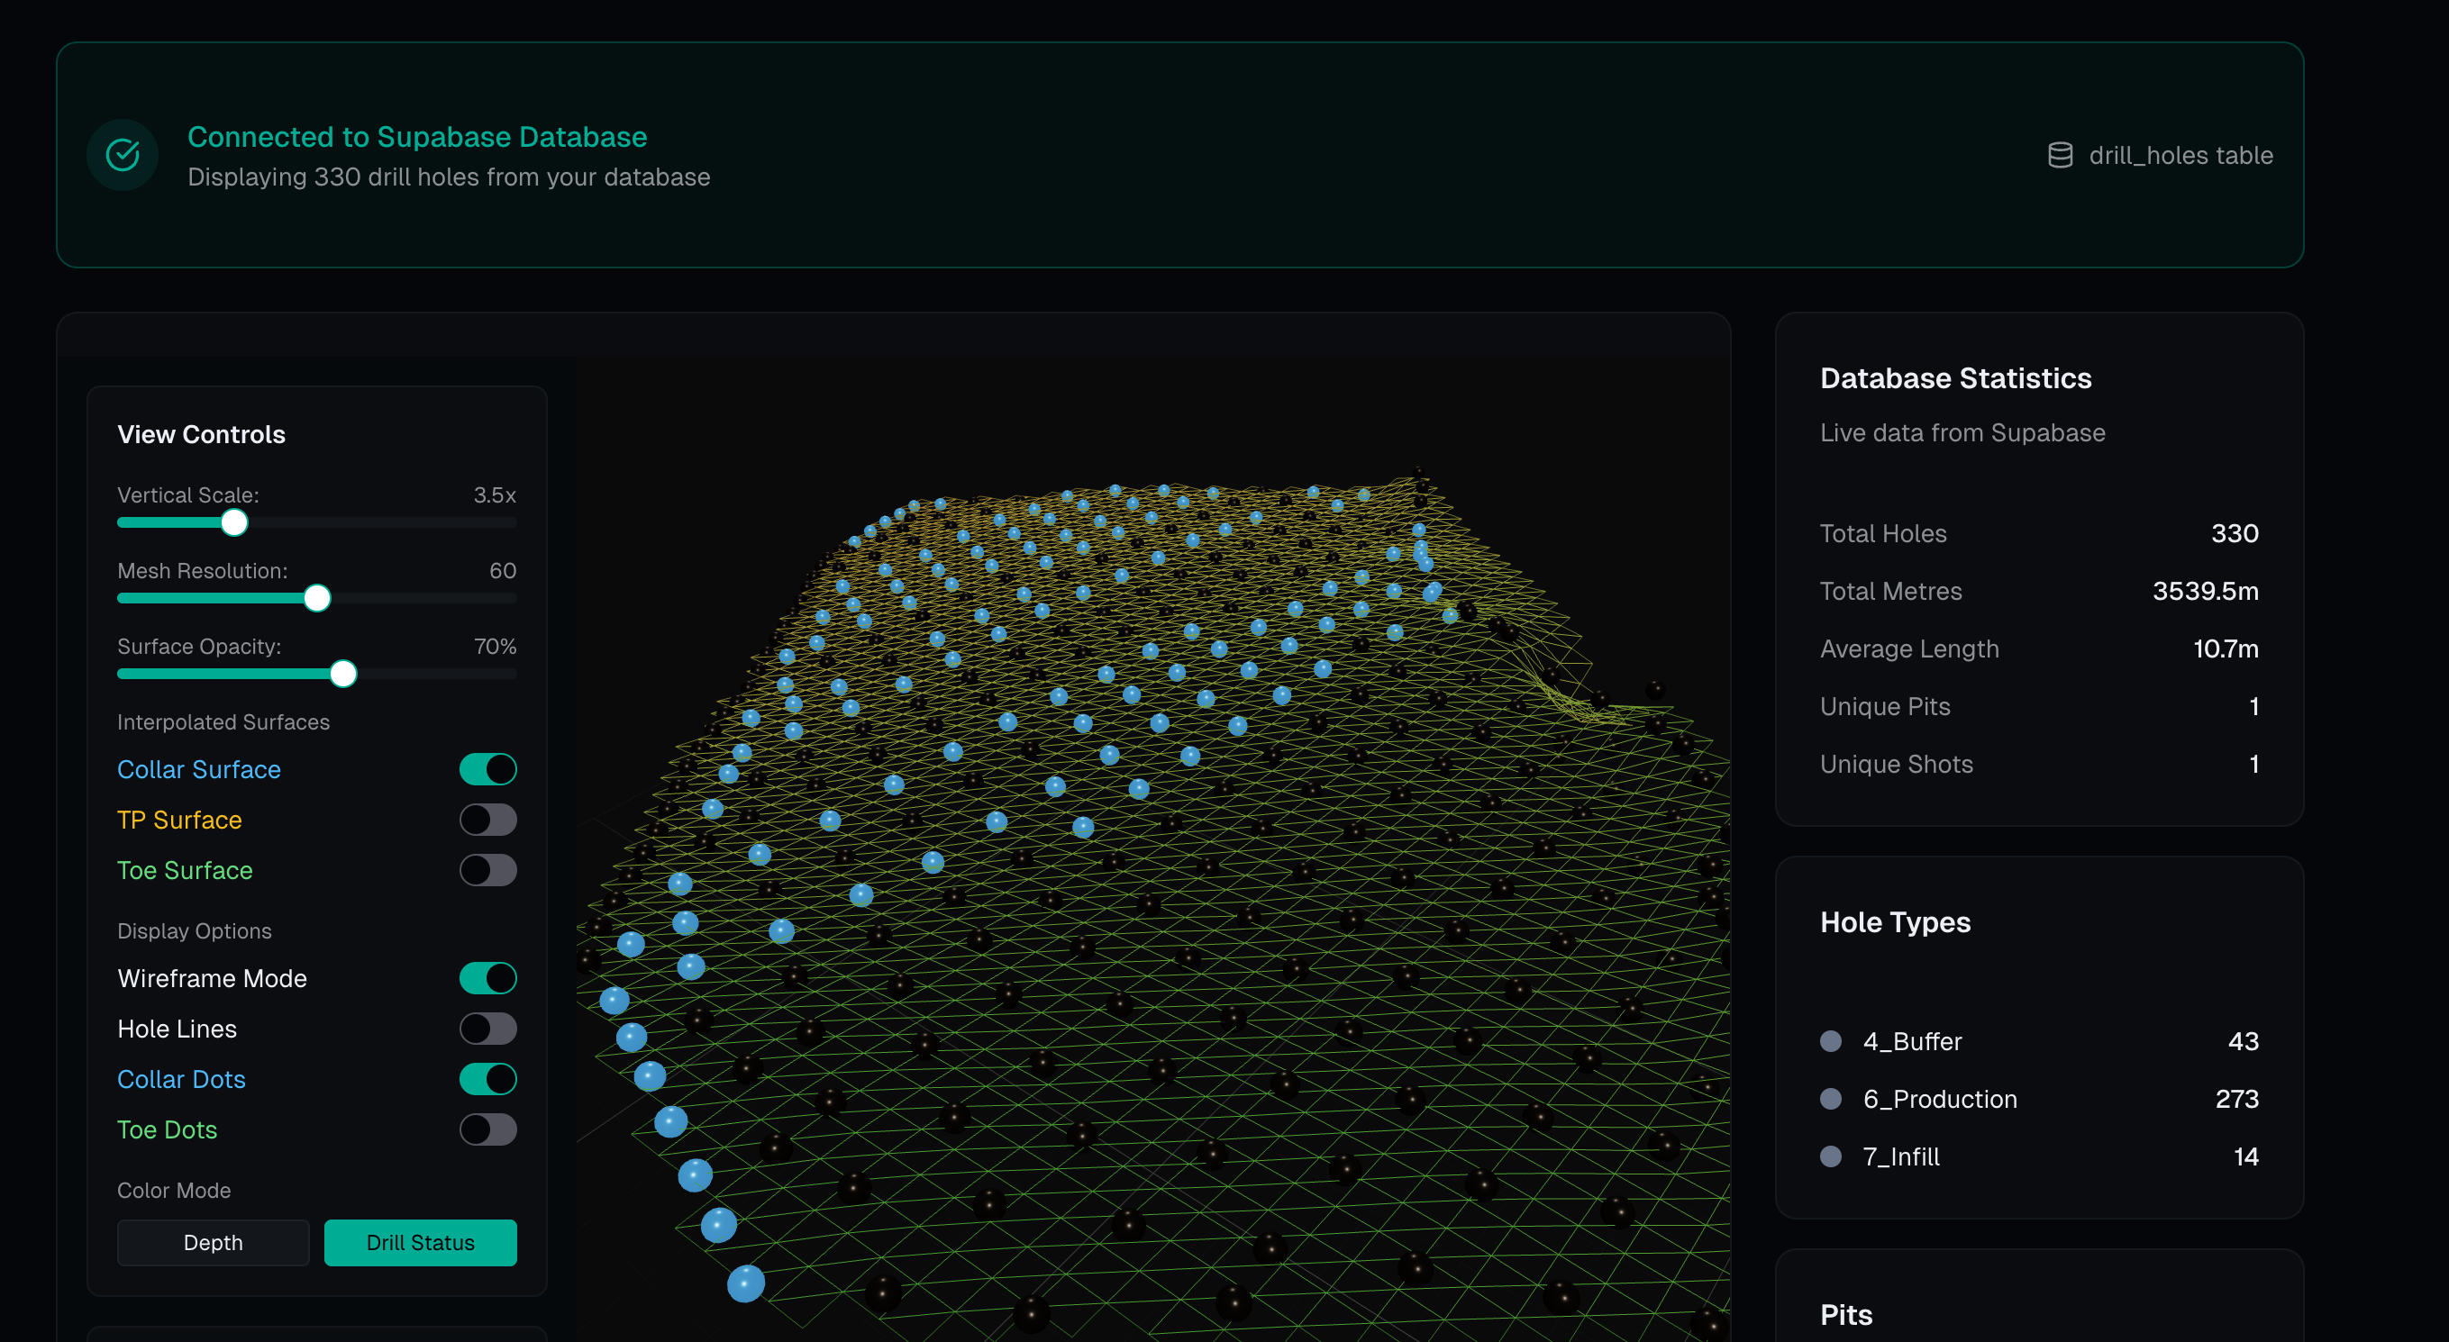Disable the Collar Surface toggle

coord(487,769)
